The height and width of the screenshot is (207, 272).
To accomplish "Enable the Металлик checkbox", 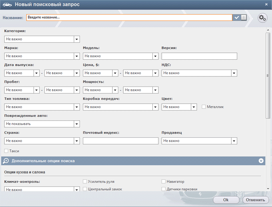I will [204, 107].
